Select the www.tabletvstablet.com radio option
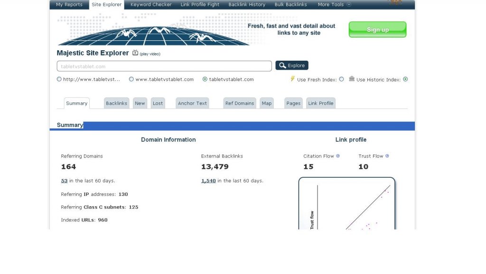The image size is (486, 274). pos(131,79)
